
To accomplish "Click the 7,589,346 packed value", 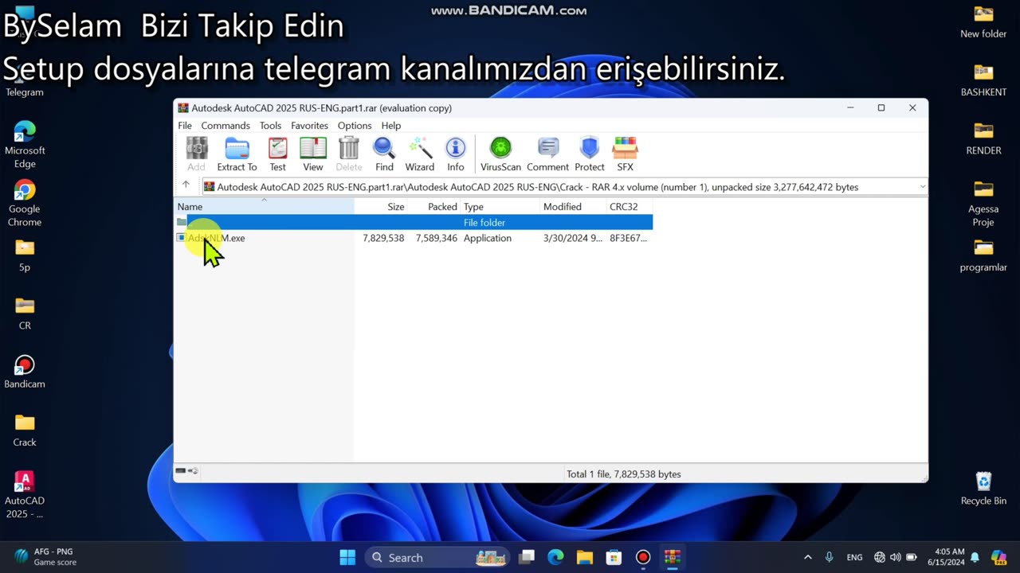I will pyautogui.click(x=437, y=238).
